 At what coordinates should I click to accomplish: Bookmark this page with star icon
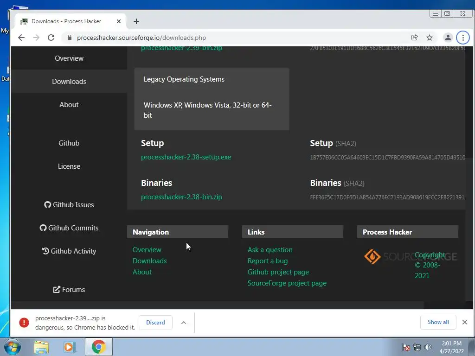(430, 38)
